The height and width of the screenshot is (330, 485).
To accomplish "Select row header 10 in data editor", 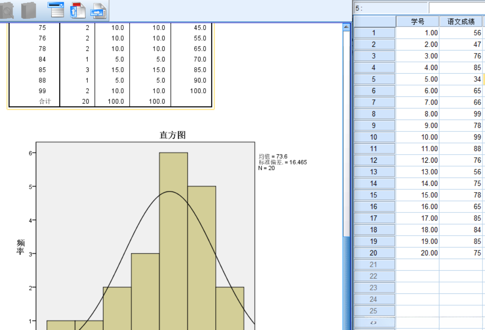I will pos(374,137).
